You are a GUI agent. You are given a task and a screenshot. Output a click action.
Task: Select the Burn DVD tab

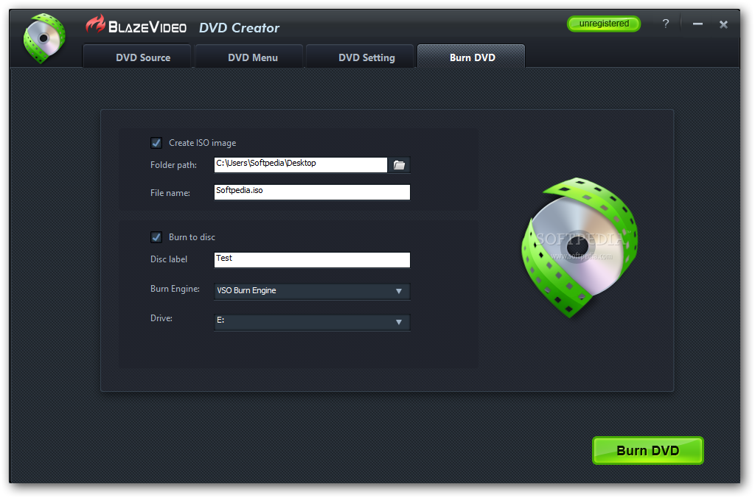(x=471, y=56)
